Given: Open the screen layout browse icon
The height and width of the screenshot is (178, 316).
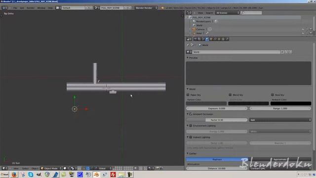Looking at the screenshot, I should (x=58, y=8).
